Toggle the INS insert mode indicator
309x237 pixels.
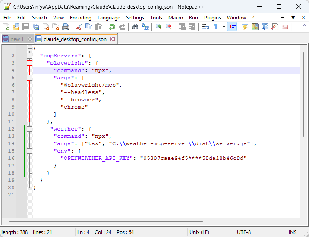click(293, 232)
